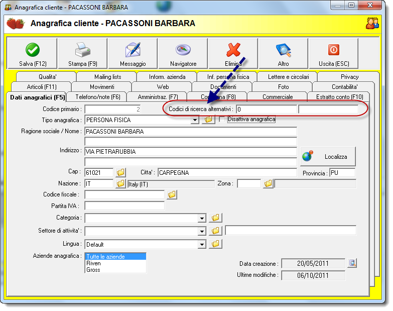Open the Amministraz. (F7) tab
Image resolution: width=393 pixels, height=311 pixels.
[x=158, y=97]
